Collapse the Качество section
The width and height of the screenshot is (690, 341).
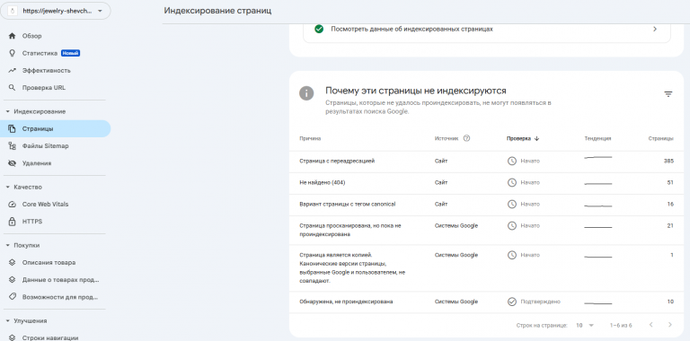7,188
